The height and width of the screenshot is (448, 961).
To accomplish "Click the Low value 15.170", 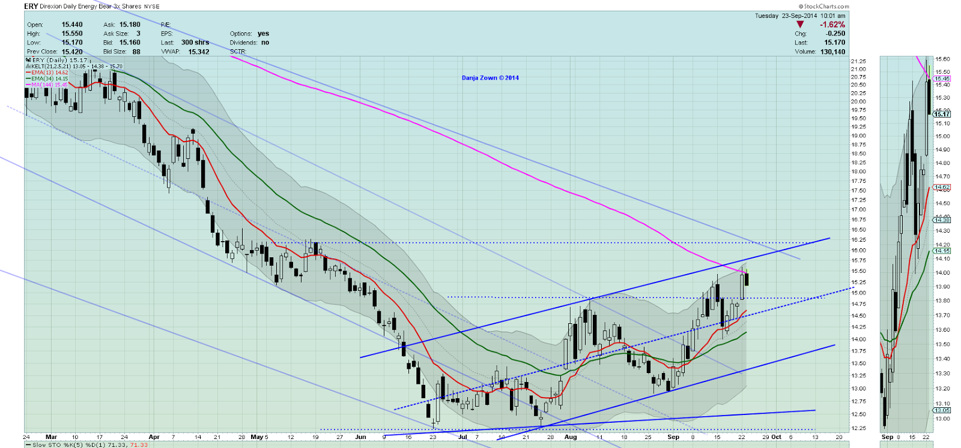I will 72,43.
